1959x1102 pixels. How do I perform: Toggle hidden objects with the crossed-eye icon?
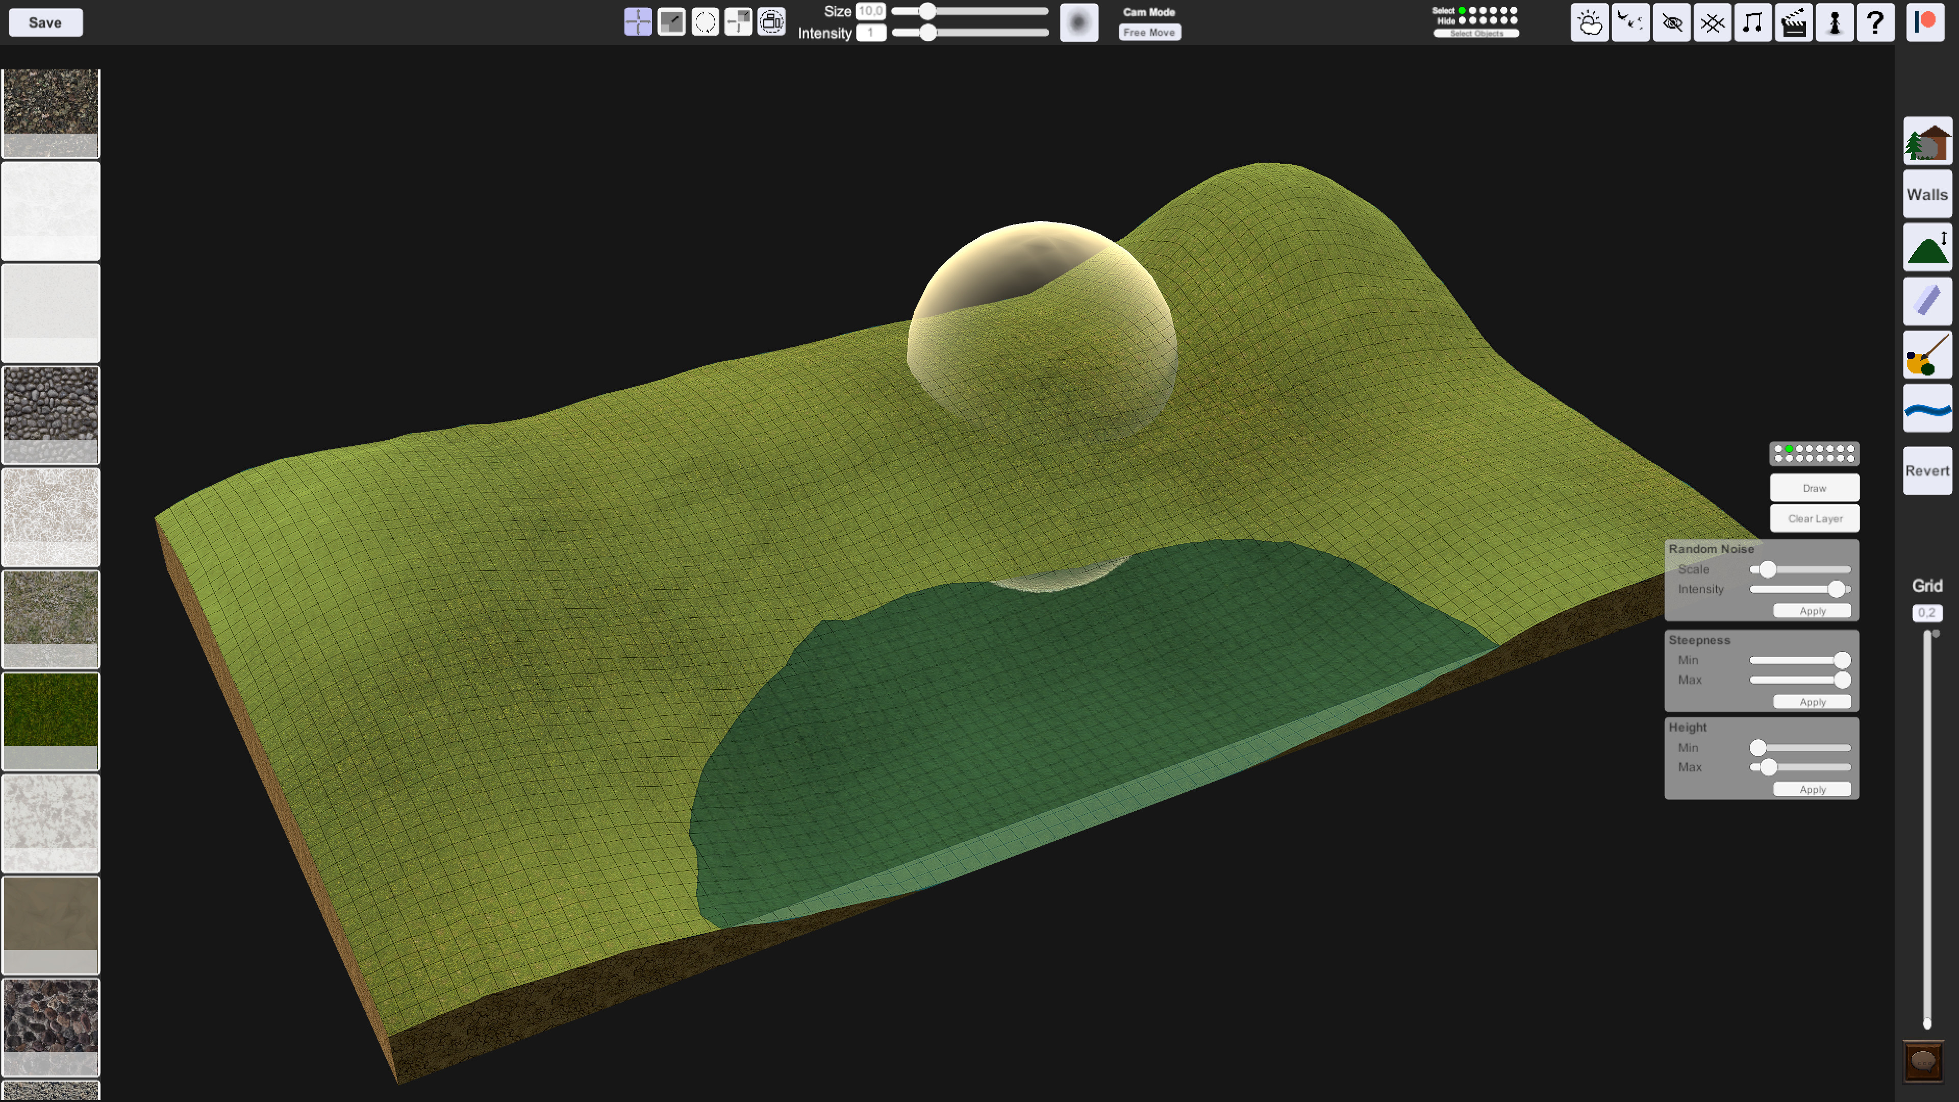[1672, 23]
